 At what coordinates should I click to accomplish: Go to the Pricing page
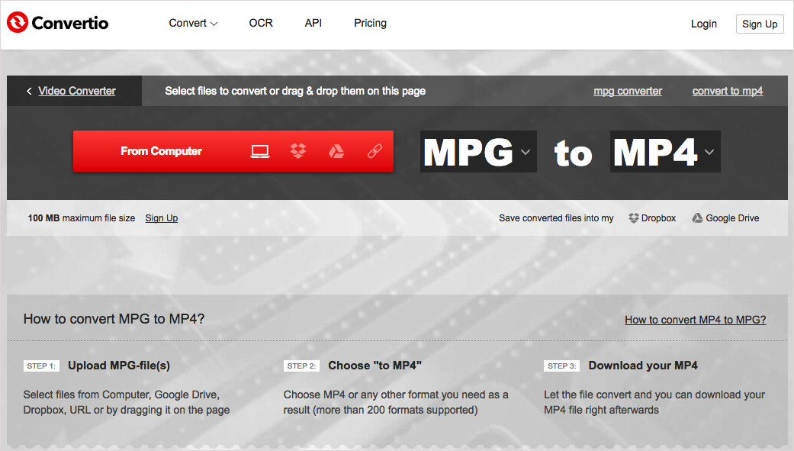pyautogui.click(x=370, y=24)
